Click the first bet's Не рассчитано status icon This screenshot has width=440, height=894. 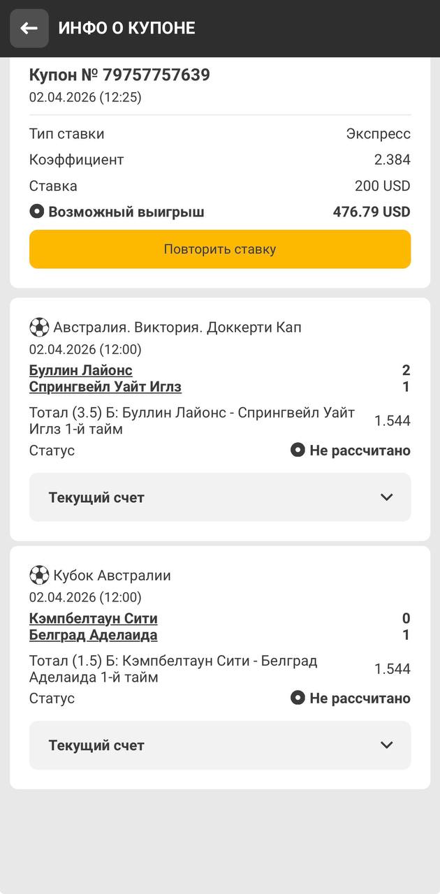pyautogui.click(x=298, y=450)
